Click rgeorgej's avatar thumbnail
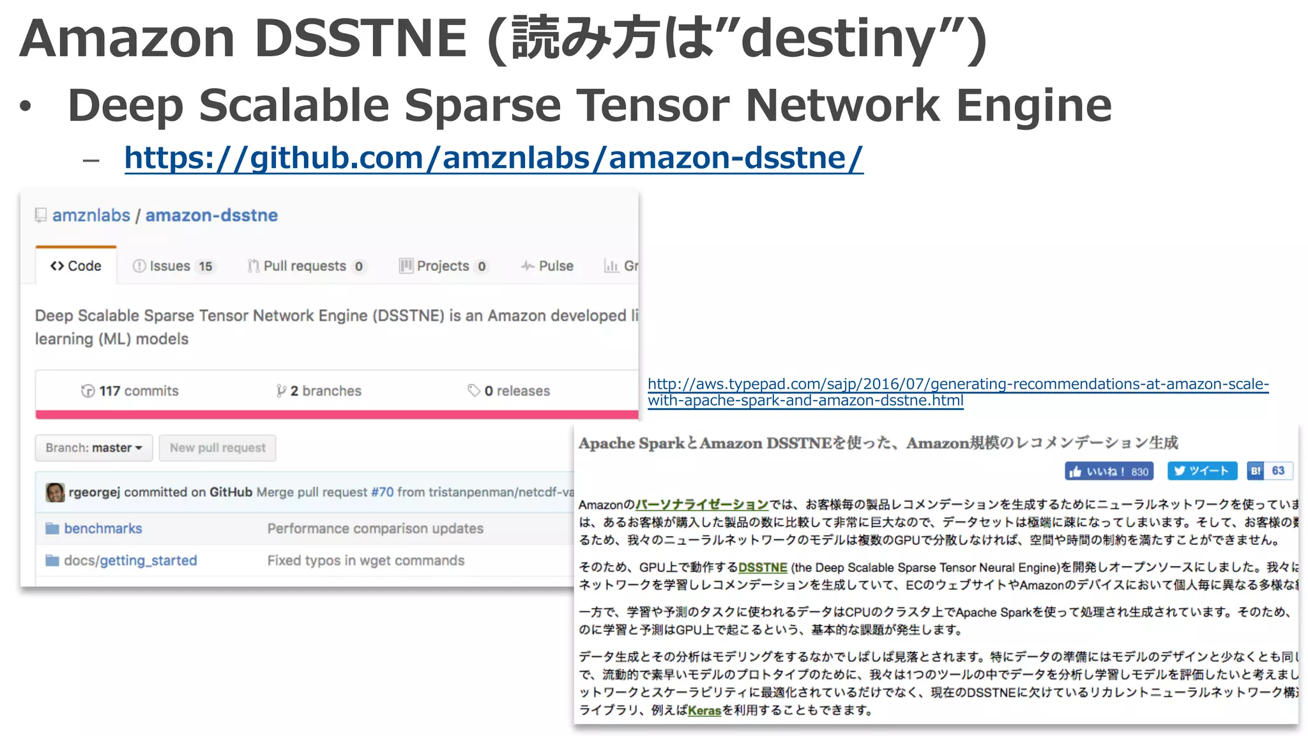 [56, 492]
